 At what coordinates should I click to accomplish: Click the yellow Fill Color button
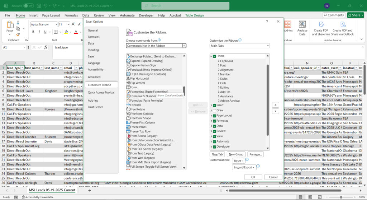click(66, 32)
